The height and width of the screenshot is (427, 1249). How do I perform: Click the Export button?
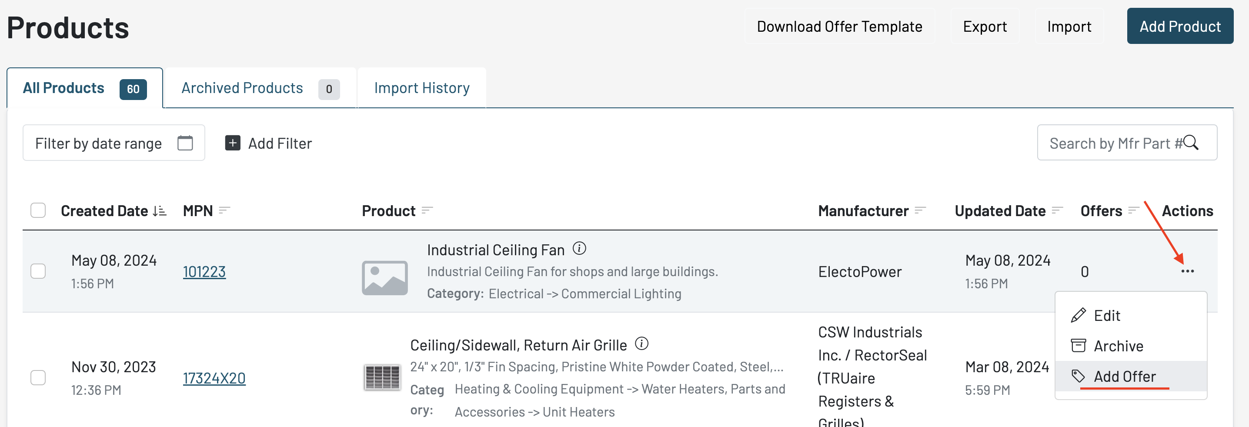coord(985,26)
